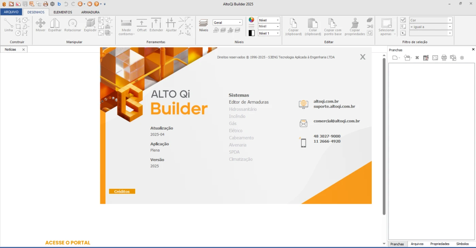Viewport: 476px width, 248px height.
Task: Click the black and white swatch icon
Action: (x=252, y=33)
